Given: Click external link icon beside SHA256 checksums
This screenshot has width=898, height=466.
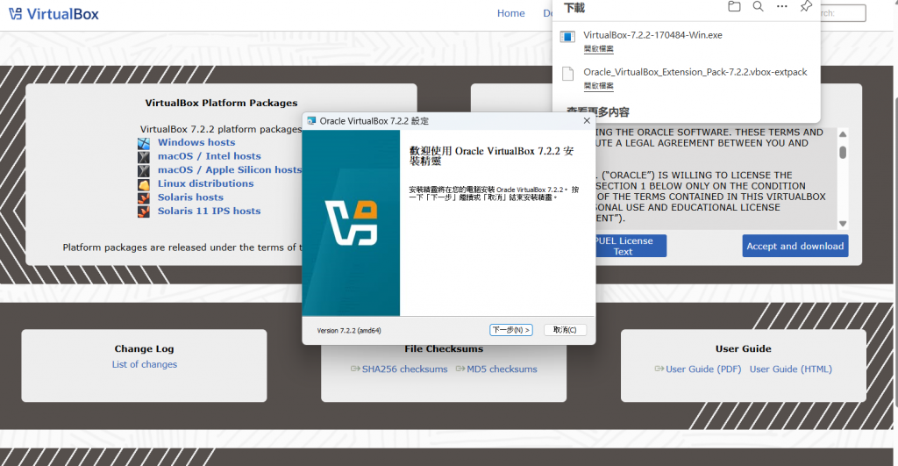Looking at the screenshot, I should tap(356, 369).
